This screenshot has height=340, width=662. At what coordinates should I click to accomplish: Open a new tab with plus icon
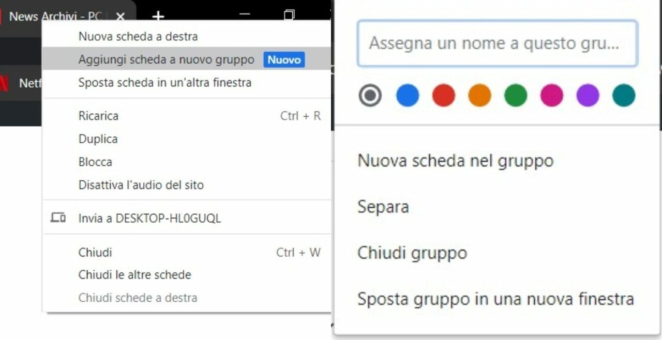point(158,17)
